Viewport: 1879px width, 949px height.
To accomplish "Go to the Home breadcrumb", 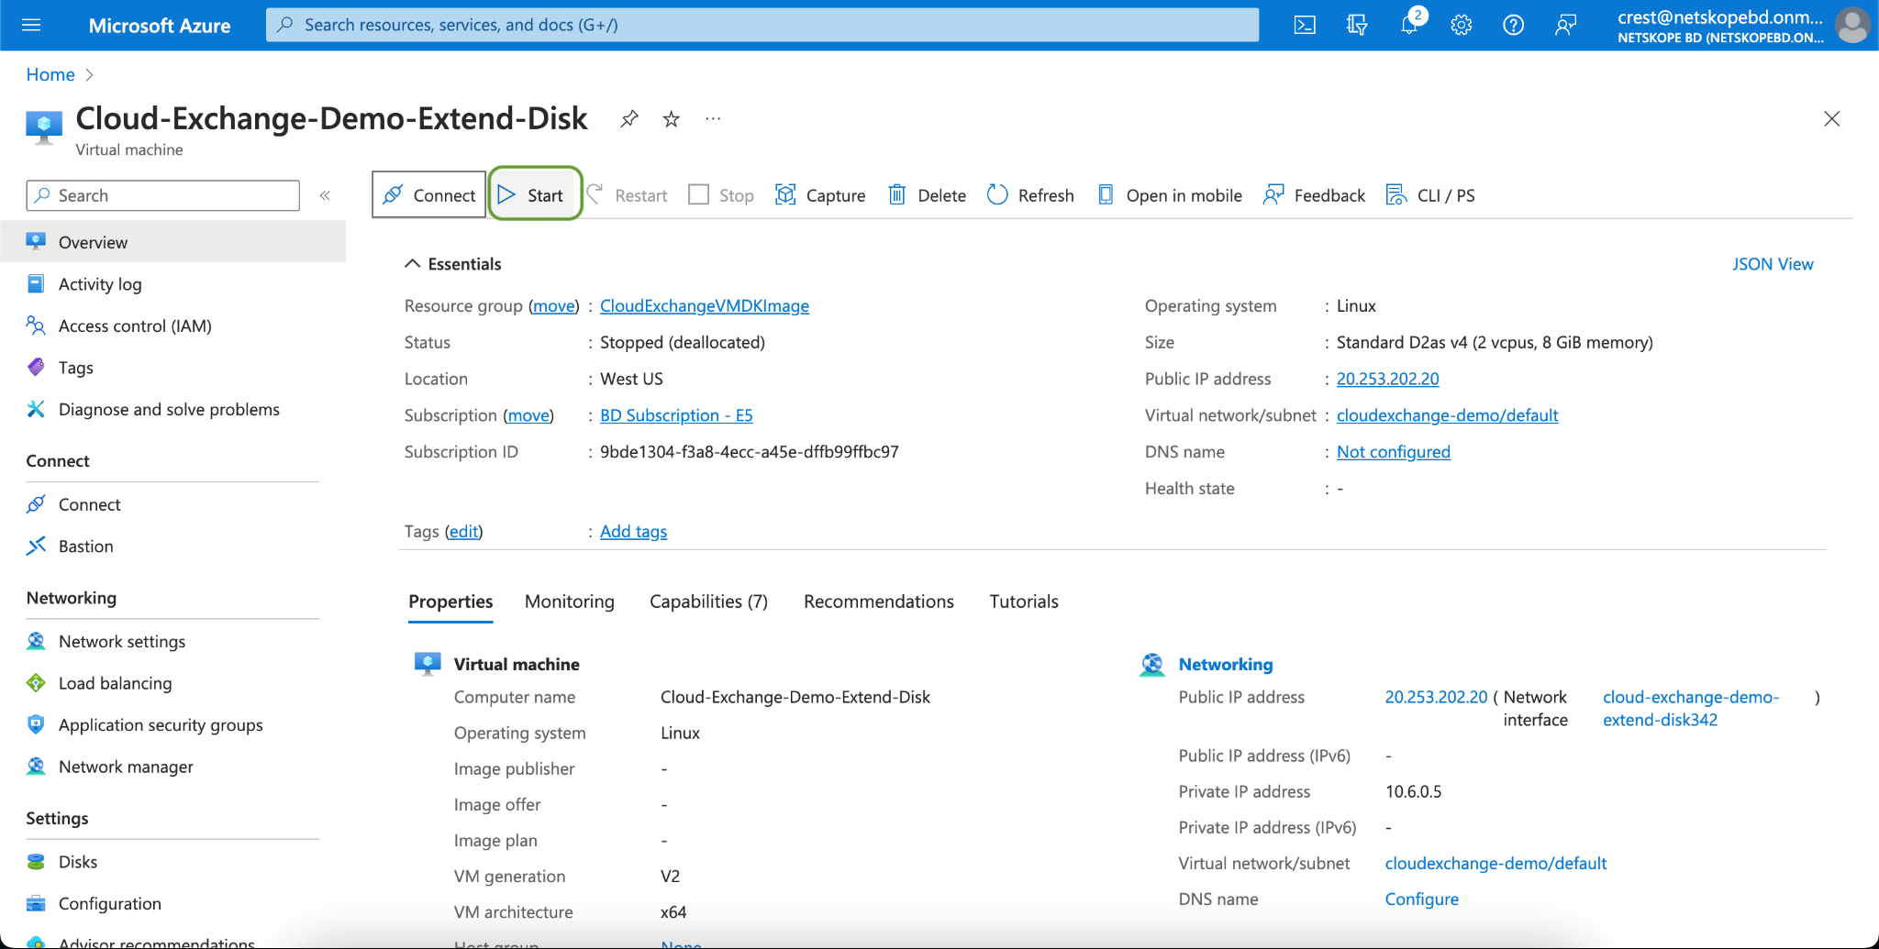I will tap(50, 74).
